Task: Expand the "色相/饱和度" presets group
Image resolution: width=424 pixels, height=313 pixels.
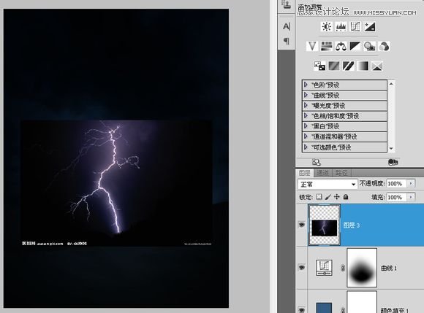Action: coord(306,116)
